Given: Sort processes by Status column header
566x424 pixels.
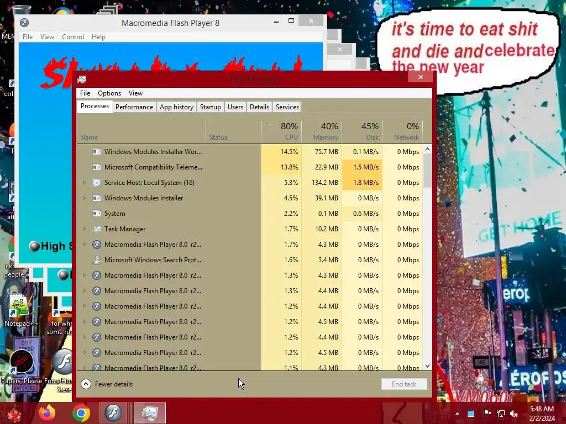Looking at the screenshot, I should [234, 131].
